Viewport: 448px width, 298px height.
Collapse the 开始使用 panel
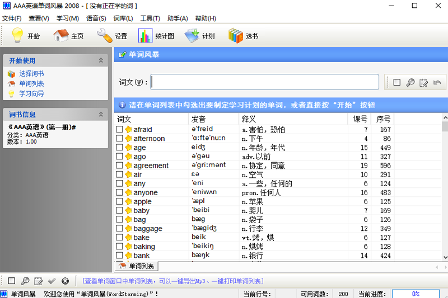(101, 60)
